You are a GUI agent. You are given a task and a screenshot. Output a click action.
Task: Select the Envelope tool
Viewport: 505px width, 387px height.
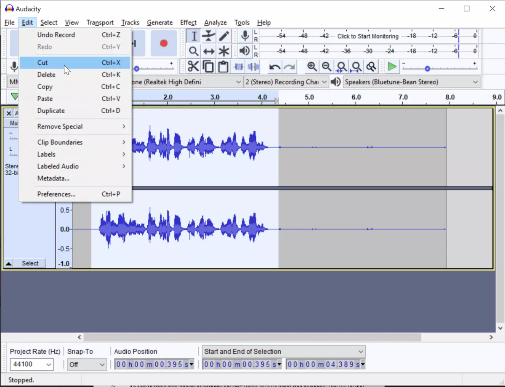[x=209, y=36]
